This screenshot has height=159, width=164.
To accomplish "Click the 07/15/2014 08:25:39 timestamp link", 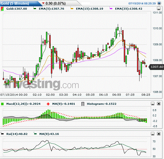I will tap(142, 4).
